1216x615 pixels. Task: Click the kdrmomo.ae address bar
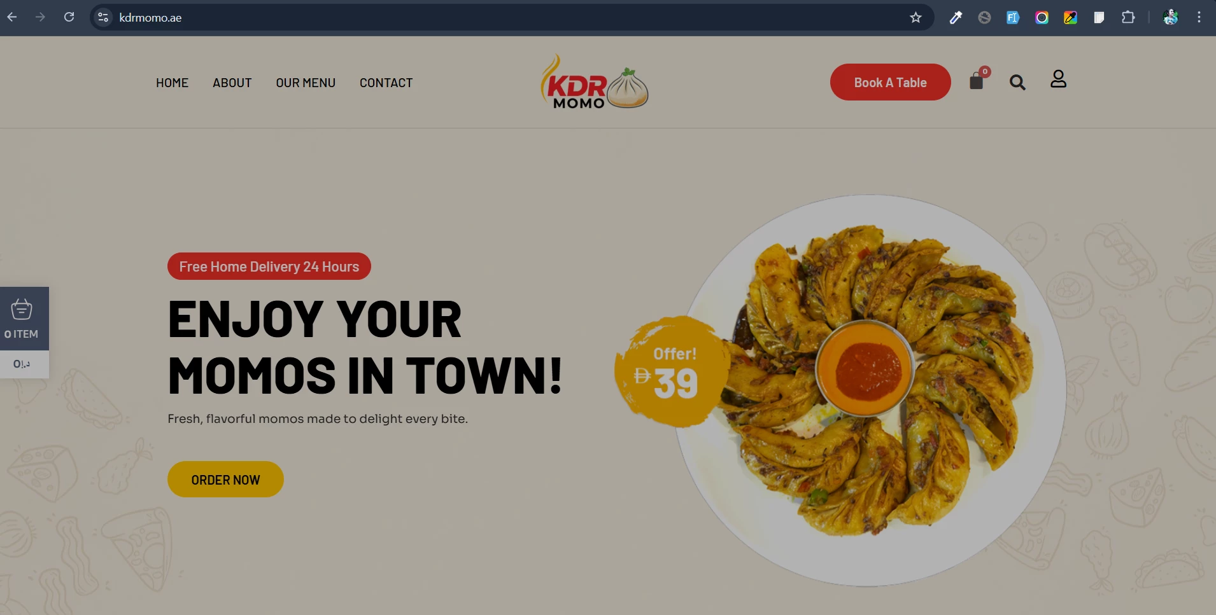(x=509, y=17)
